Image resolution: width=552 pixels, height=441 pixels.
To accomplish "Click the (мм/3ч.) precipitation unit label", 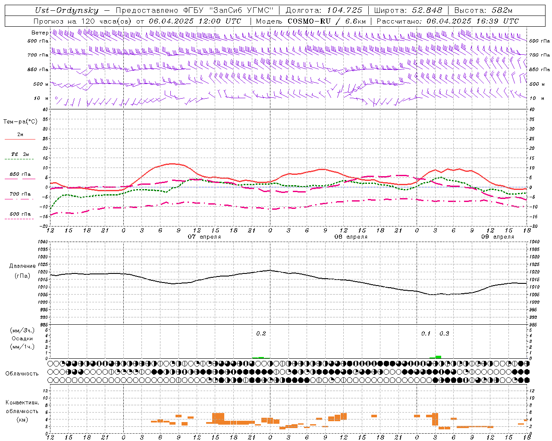I will [22, 330].
